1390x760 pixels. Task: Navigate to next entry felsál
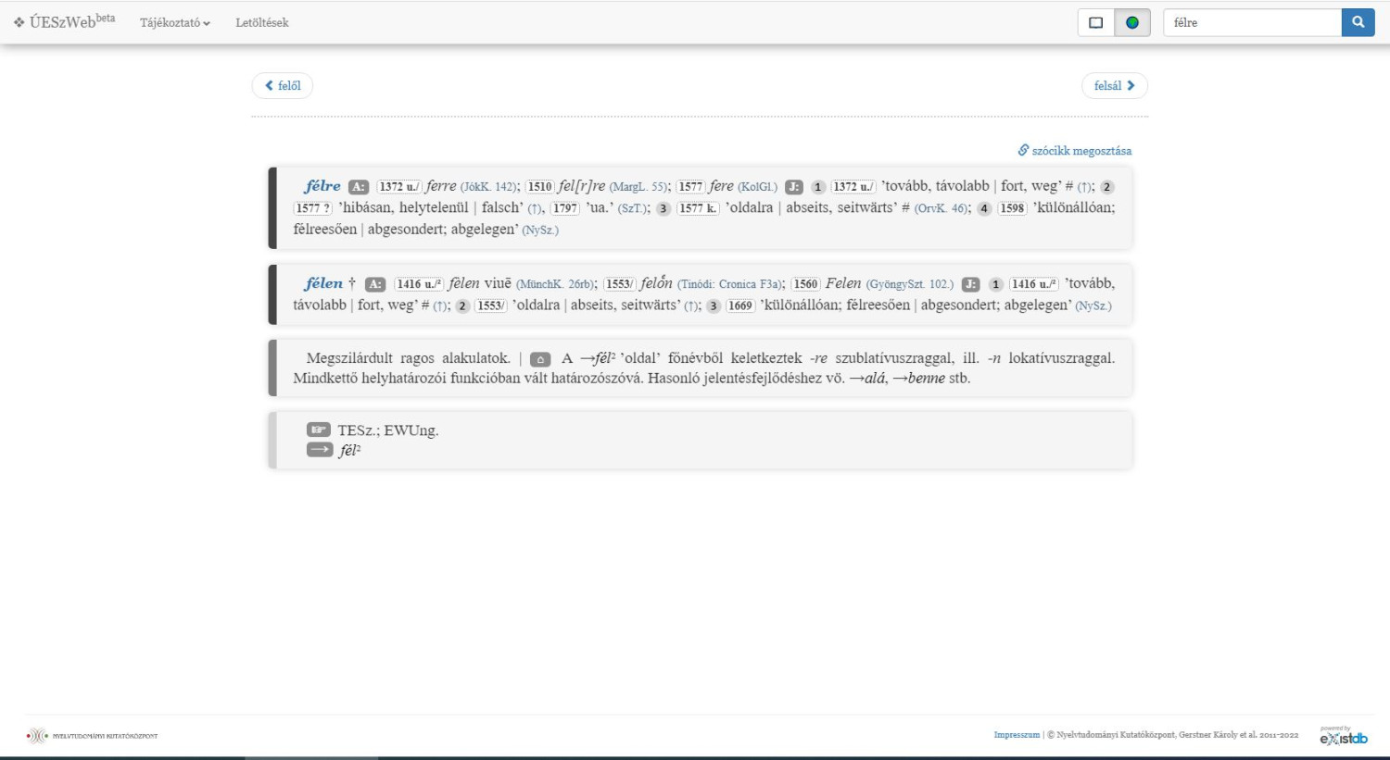(1114, 85)
